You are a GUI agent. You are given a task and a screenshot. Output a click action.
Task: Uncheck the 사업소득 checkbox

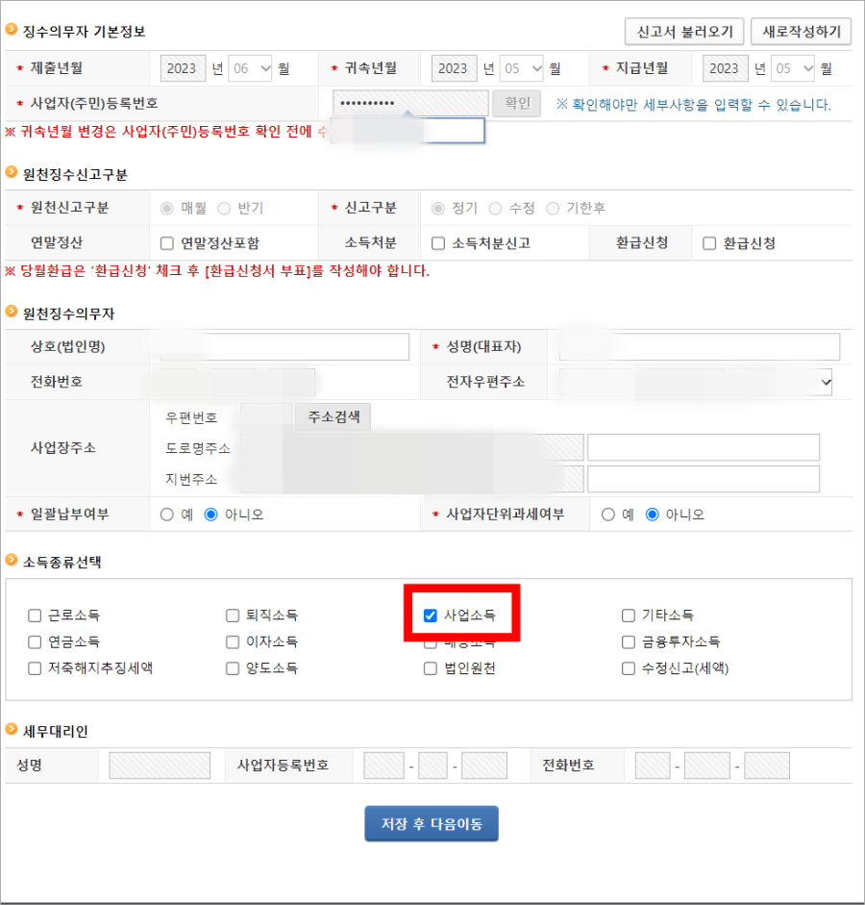pyautogui.click(x=430, y=615)
